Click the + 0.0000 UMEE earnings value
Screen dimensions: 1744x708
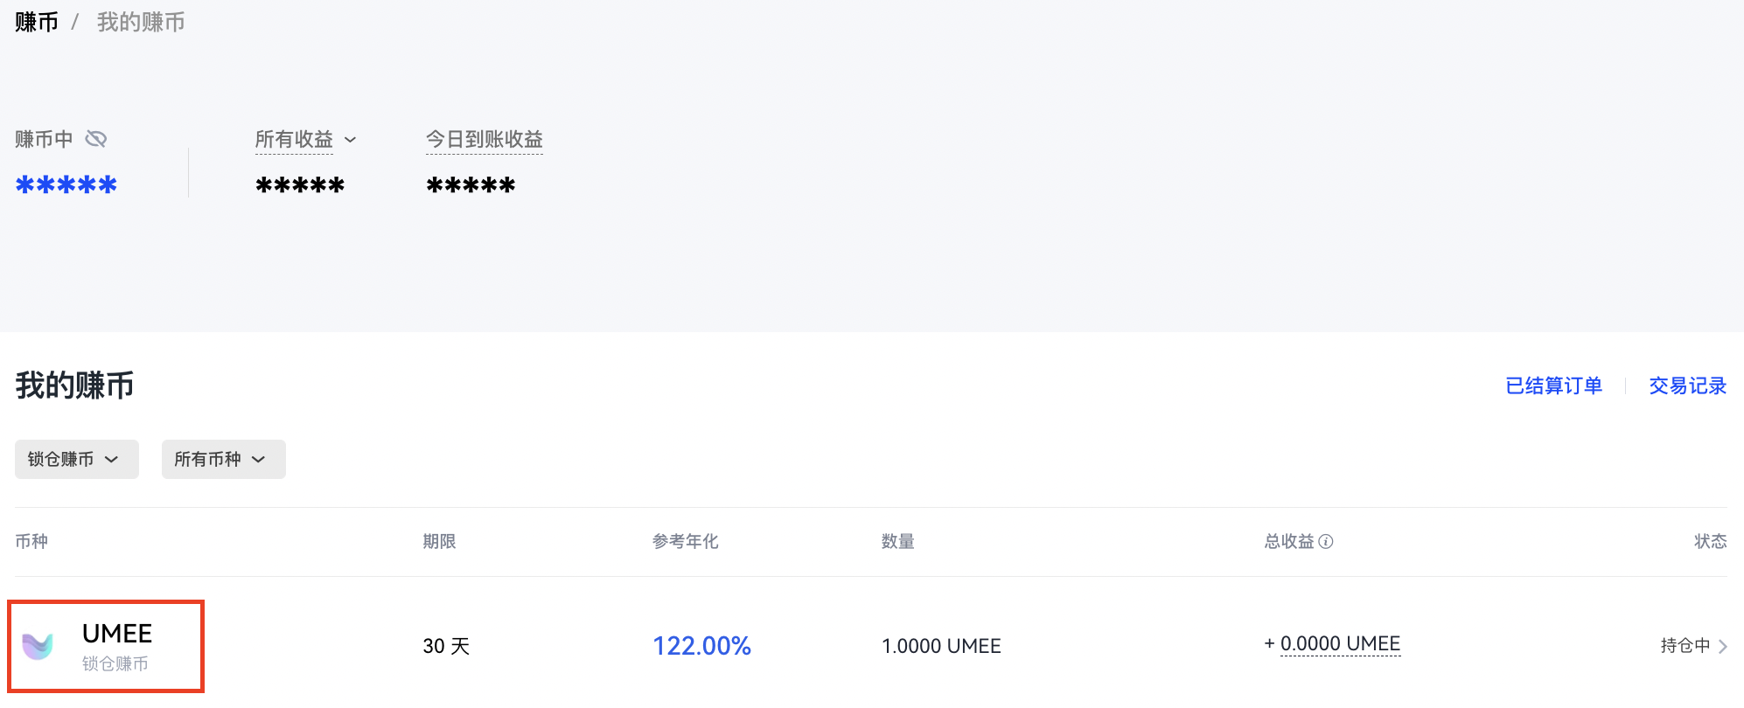(x=1332, y=644)
